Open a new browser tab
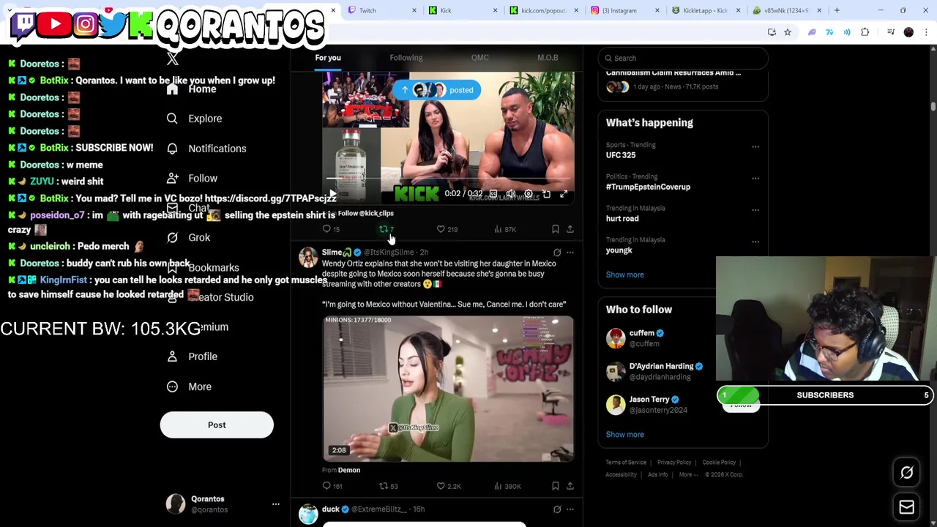937x527 pixels. click(x=837, y=10)
